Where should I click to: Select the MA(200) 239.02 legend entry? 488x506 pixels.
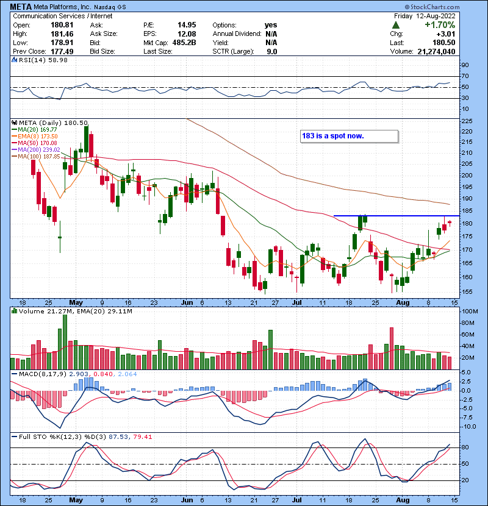coord(35,150)
